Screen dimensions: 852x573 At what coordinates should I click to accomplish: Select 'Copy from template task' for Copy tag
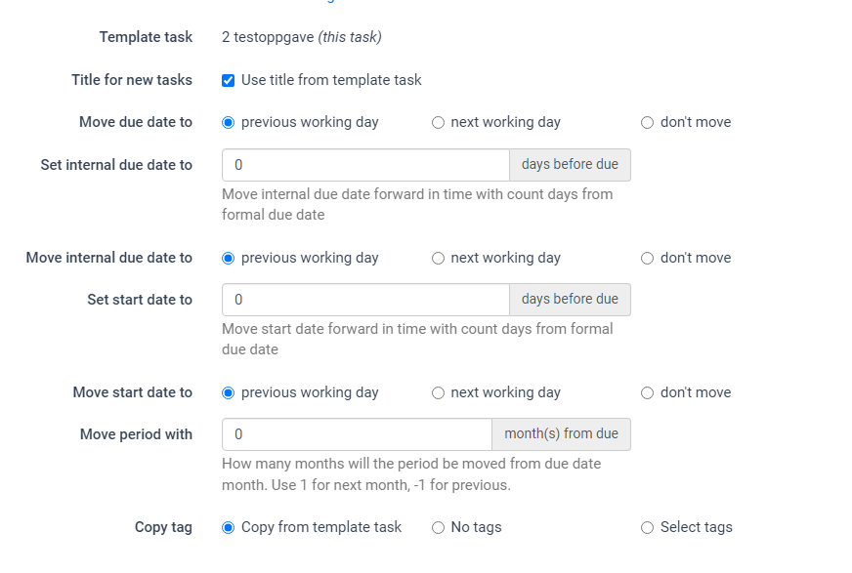[229, 528]
